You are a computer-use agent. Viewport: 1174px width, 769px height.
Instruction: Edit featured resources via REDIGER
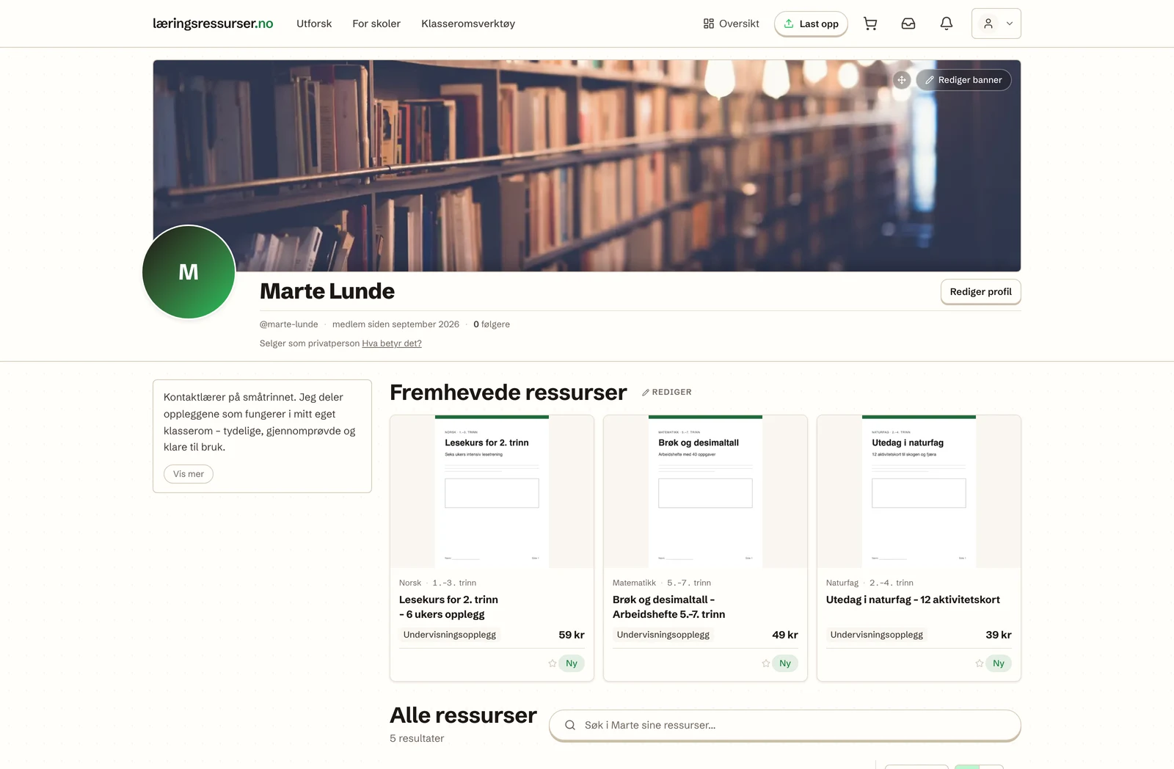(667, 393)
